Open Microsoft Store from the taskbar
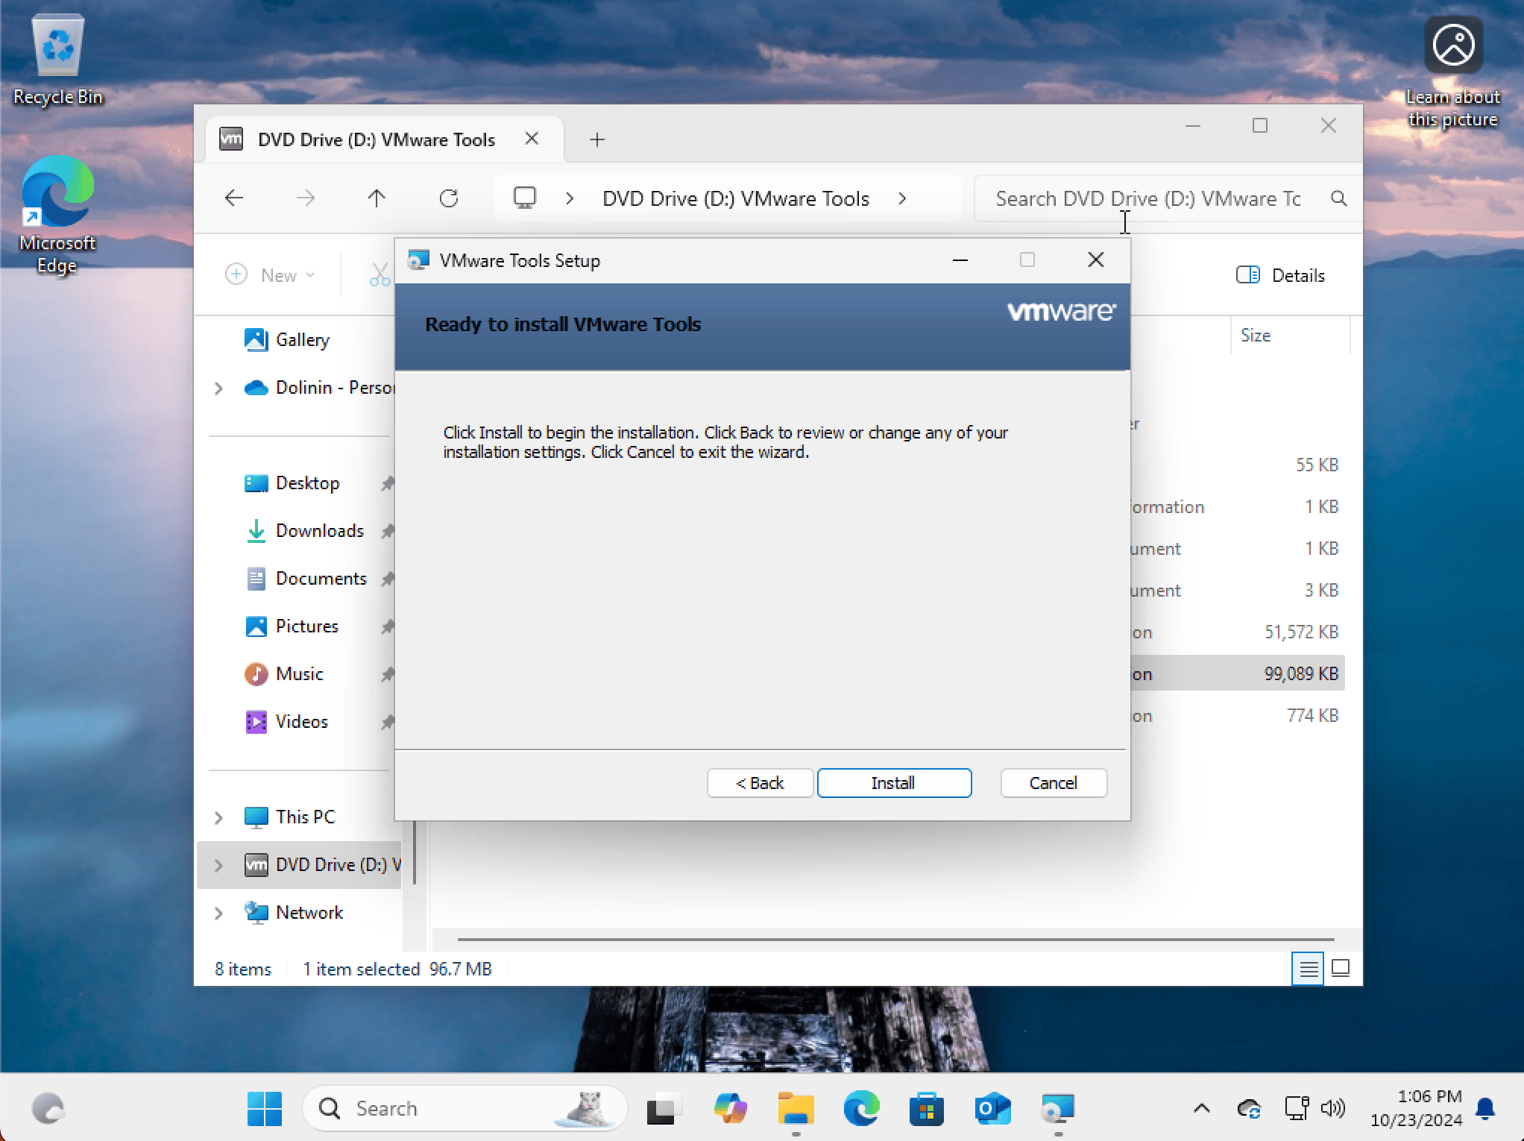 (927, 1109)
